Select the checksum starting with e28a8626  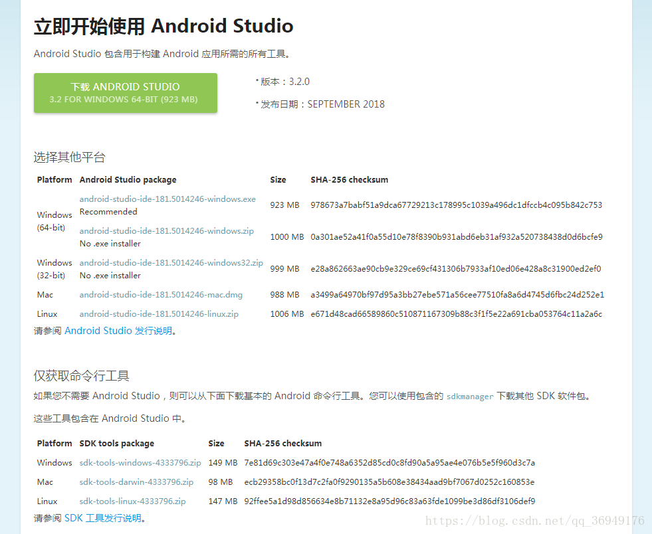(456, 269)
